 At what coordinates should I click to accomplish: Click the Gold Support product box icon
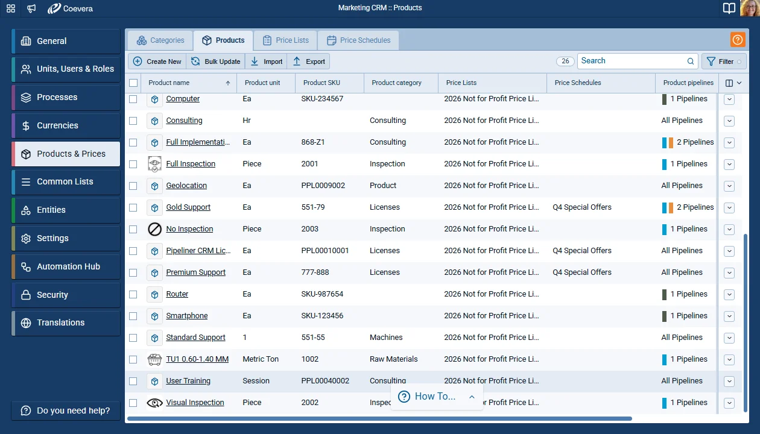154,207
